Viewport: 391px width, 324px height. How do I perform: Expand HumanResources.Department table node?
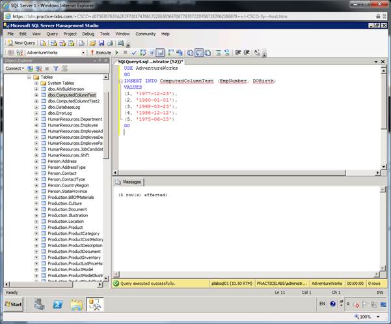36,119
